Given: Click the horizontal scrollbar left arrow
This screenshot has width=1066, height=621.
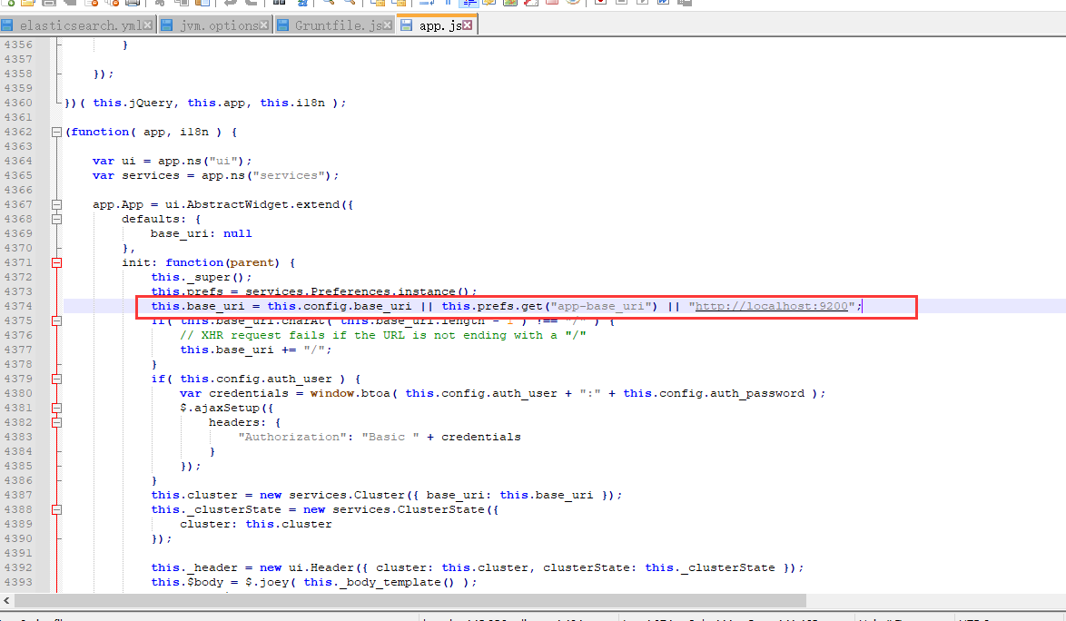Looking at the screenshot, I should (x=6, y=601).
